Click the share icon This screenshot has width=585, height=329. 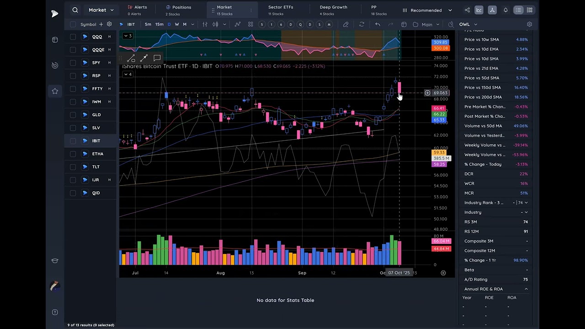(467, 10)
